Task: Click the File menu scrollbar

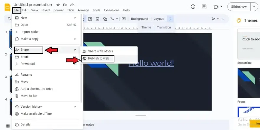Action: pos(82,58)
